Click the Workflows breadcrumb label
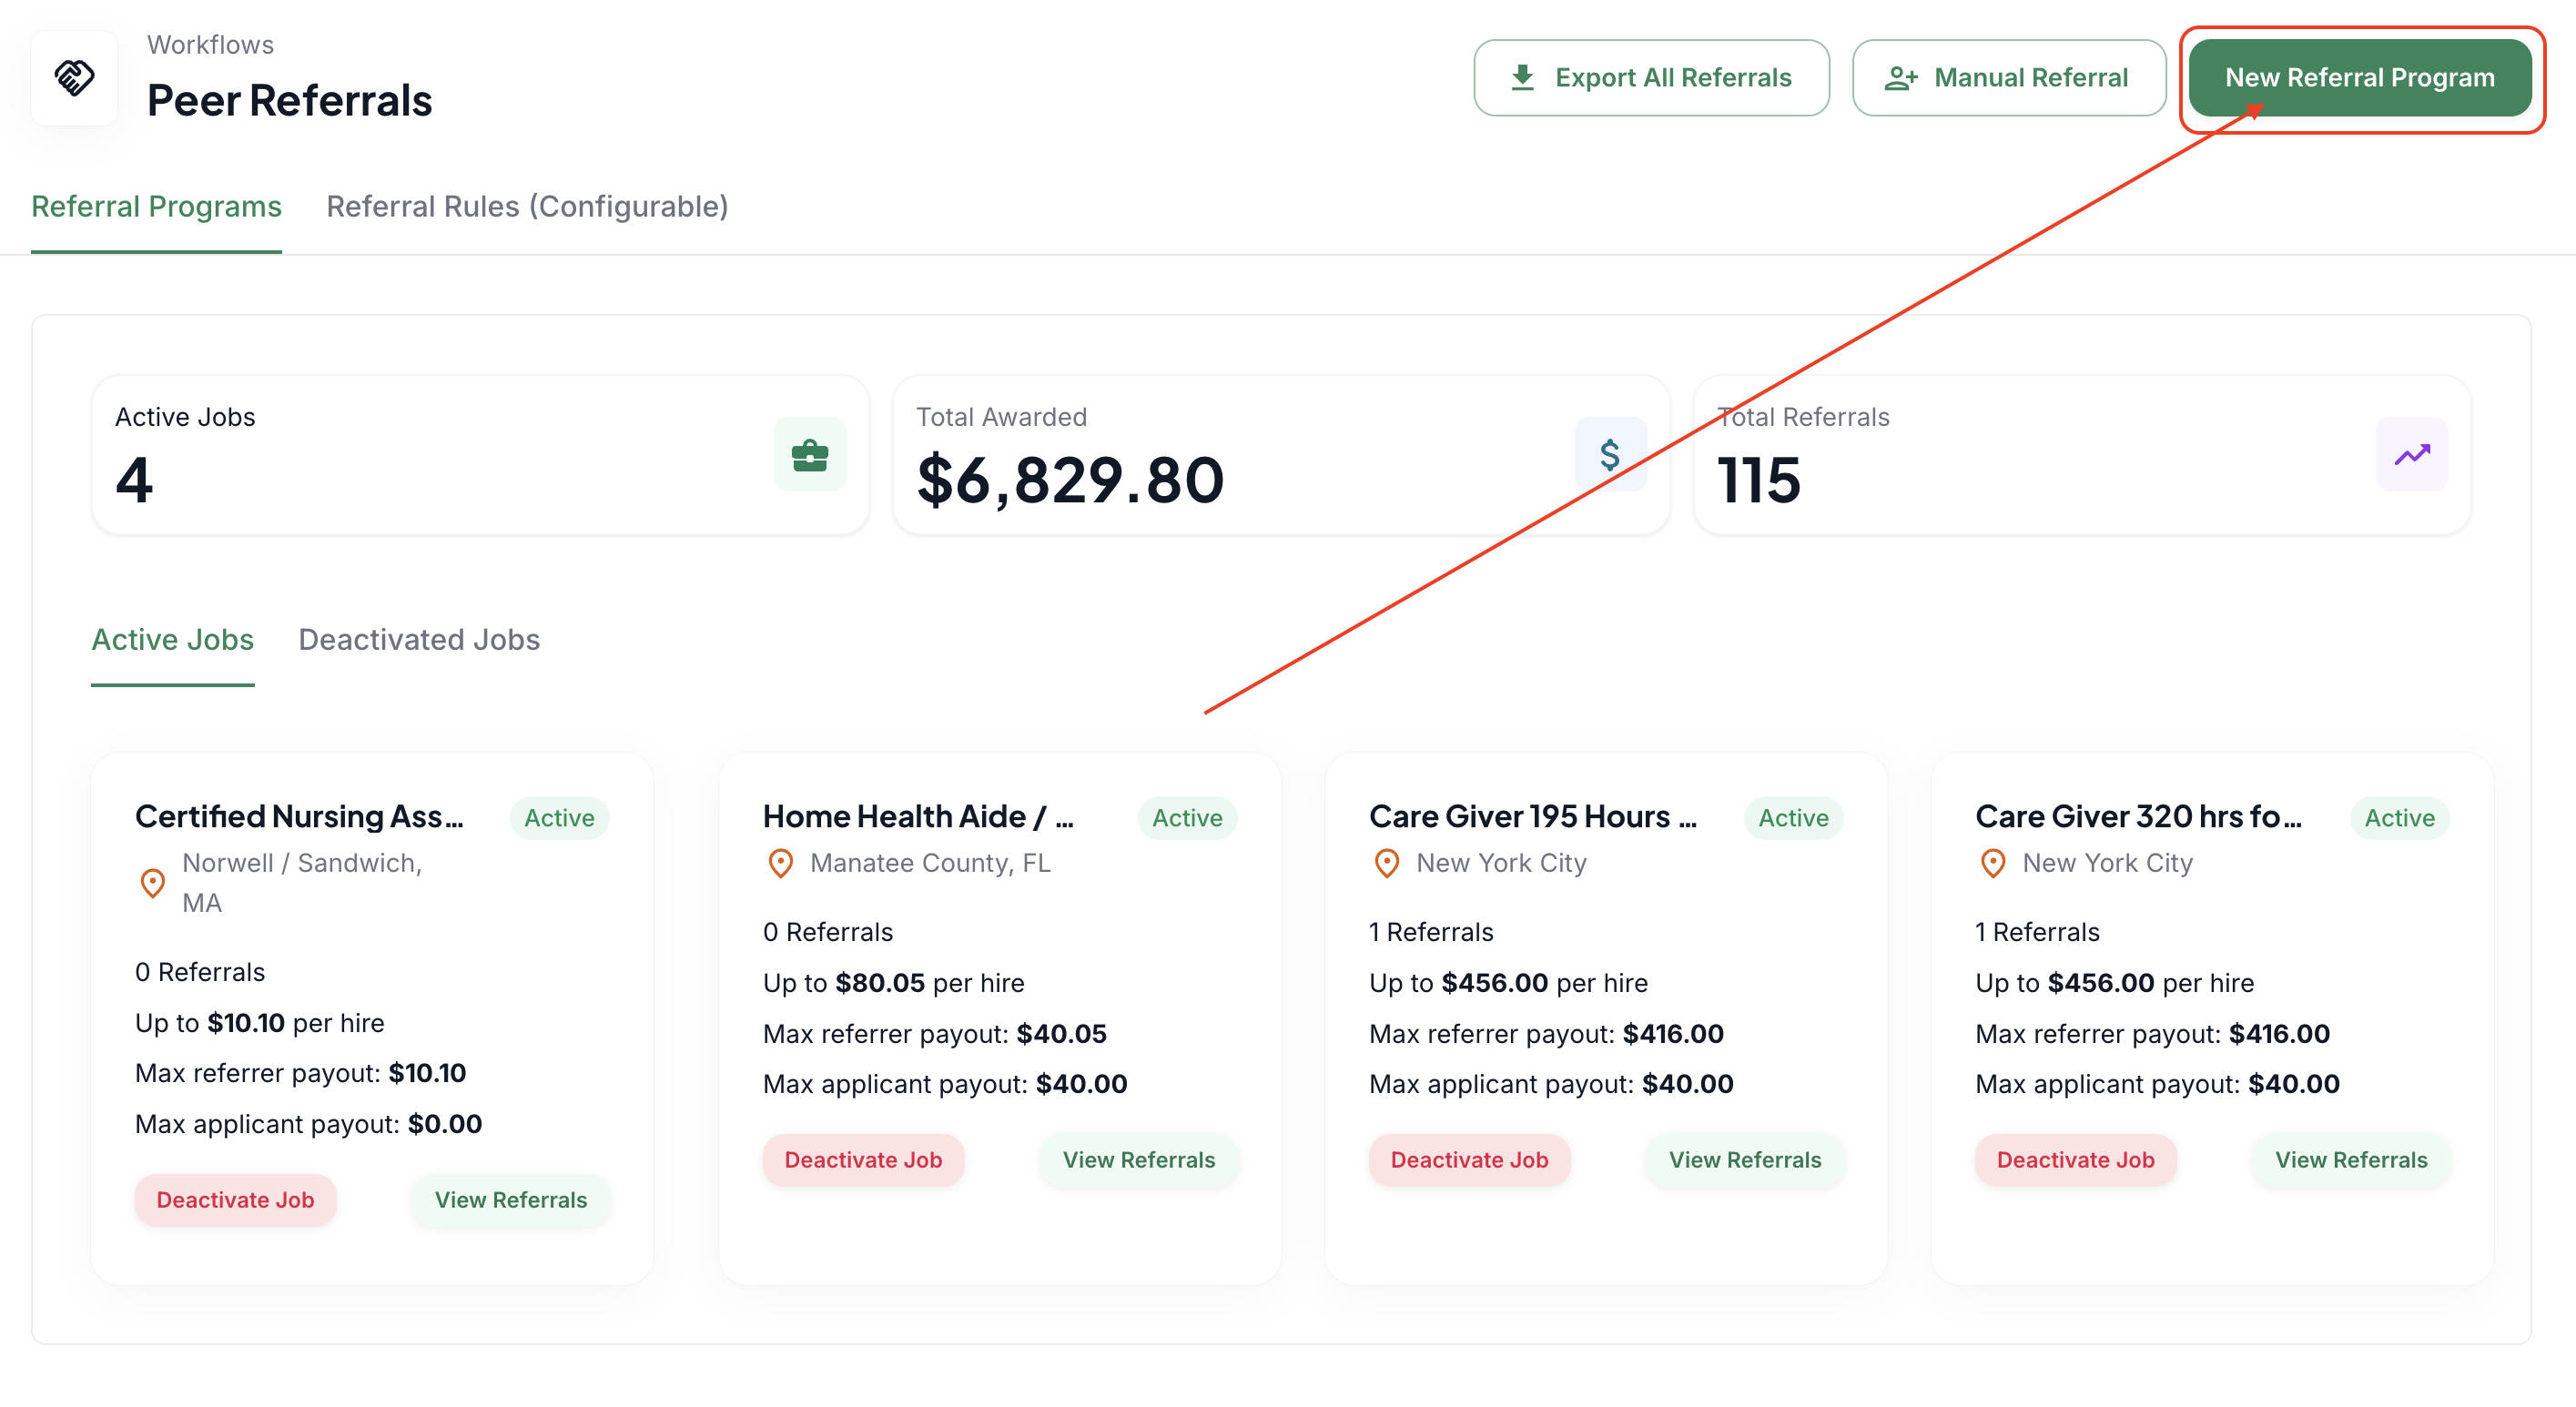 point(210,45)
